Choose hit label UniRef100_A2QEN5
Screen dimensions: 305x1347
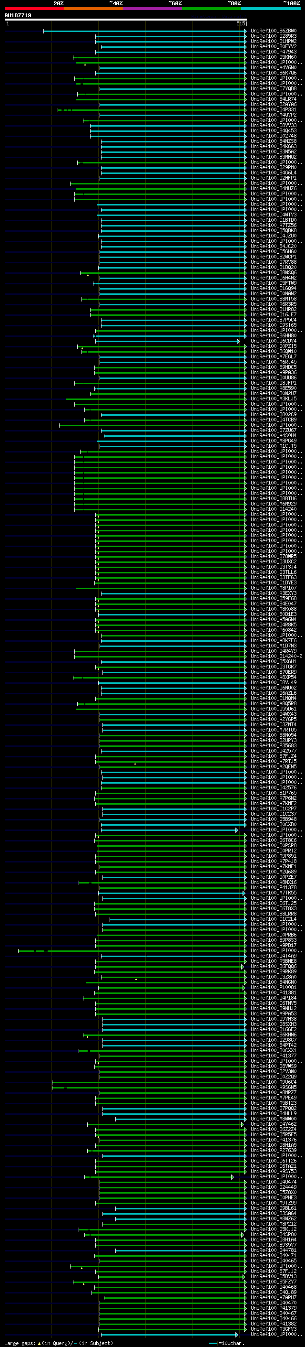273,766
